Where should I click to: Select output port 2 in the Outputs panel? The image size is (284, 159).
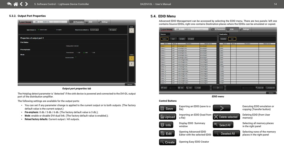pos(132,64)
